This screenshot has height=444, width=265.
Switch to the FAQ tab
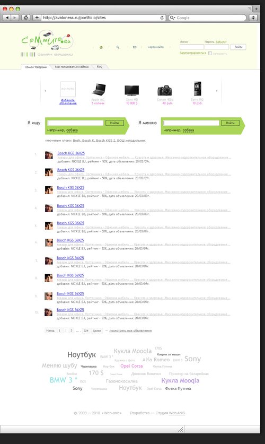pos(100,67)
